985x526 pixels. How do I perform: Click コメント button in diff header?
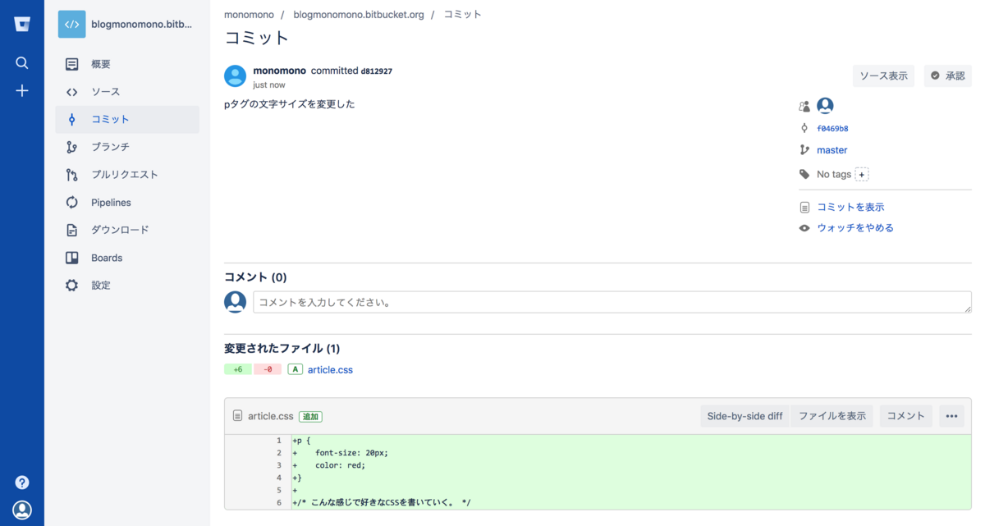pos(906,416)
